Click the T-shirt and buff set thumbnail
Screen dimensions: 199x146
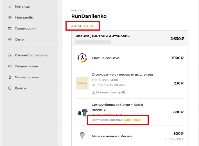pos(82,112)
